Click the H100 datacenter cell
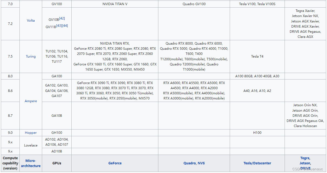Screen dimensions: 327x173 pos(257,133)
